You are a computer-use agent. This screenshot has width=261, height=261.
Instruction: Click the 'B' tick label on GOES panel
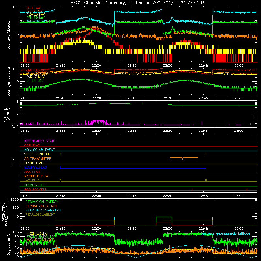tap(18, 102)
